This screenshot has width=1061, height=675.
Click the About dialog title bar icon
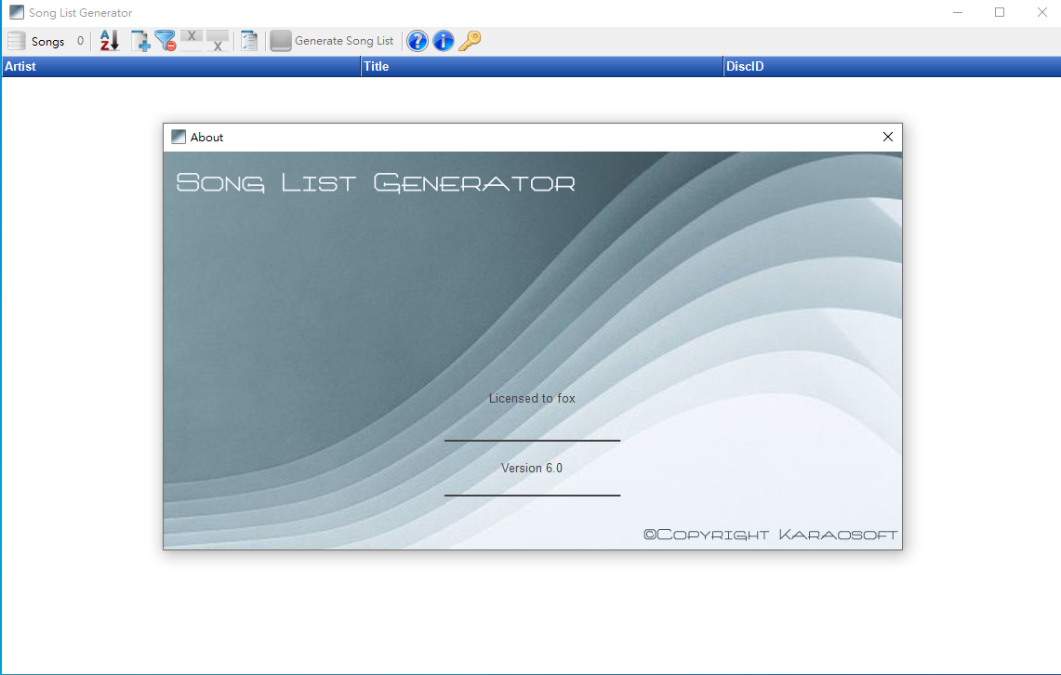click(x=179, y=138)
